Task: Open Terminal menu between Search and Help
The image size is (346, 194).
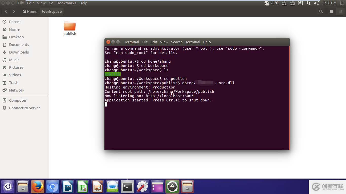Action: coord(193,42)
